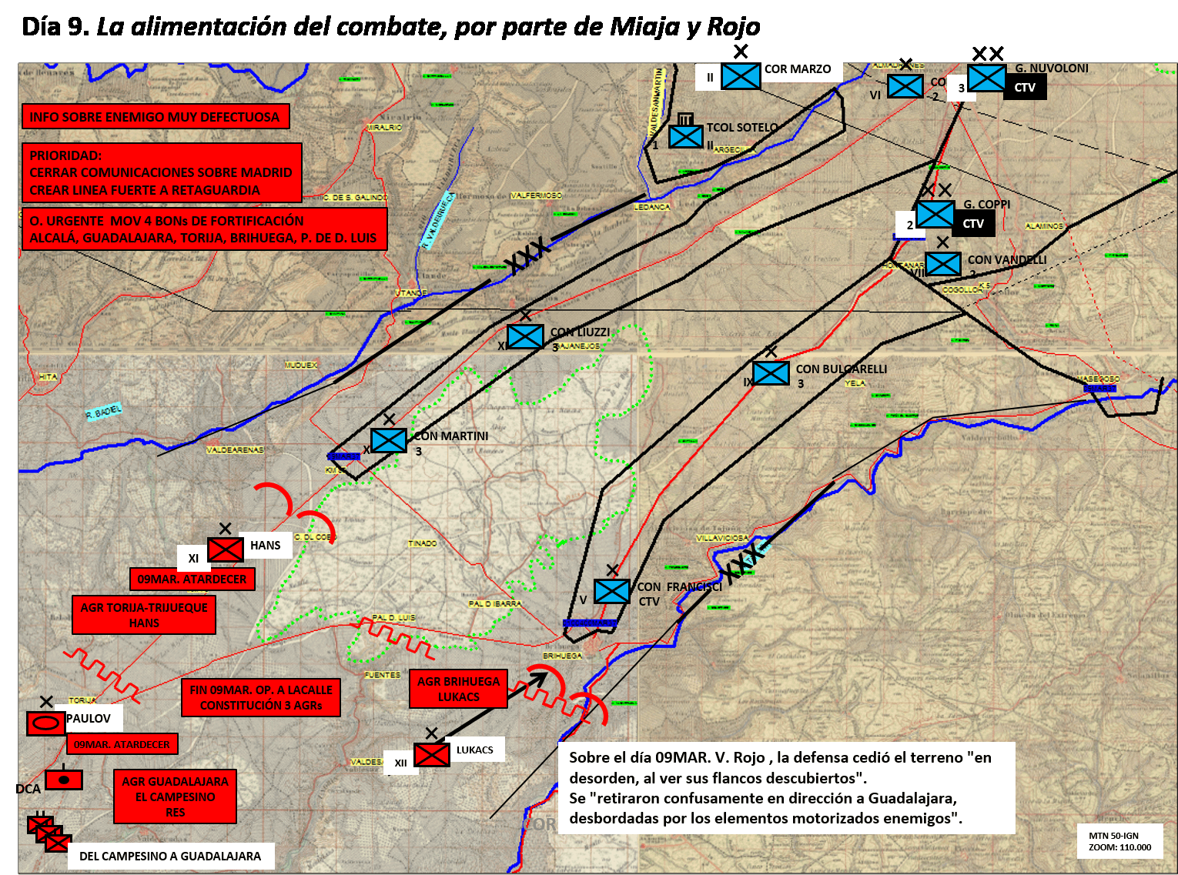Click the black CTV tag beside G. NUVOLONI
The image size is (1178, 875).
[1026, 88]
